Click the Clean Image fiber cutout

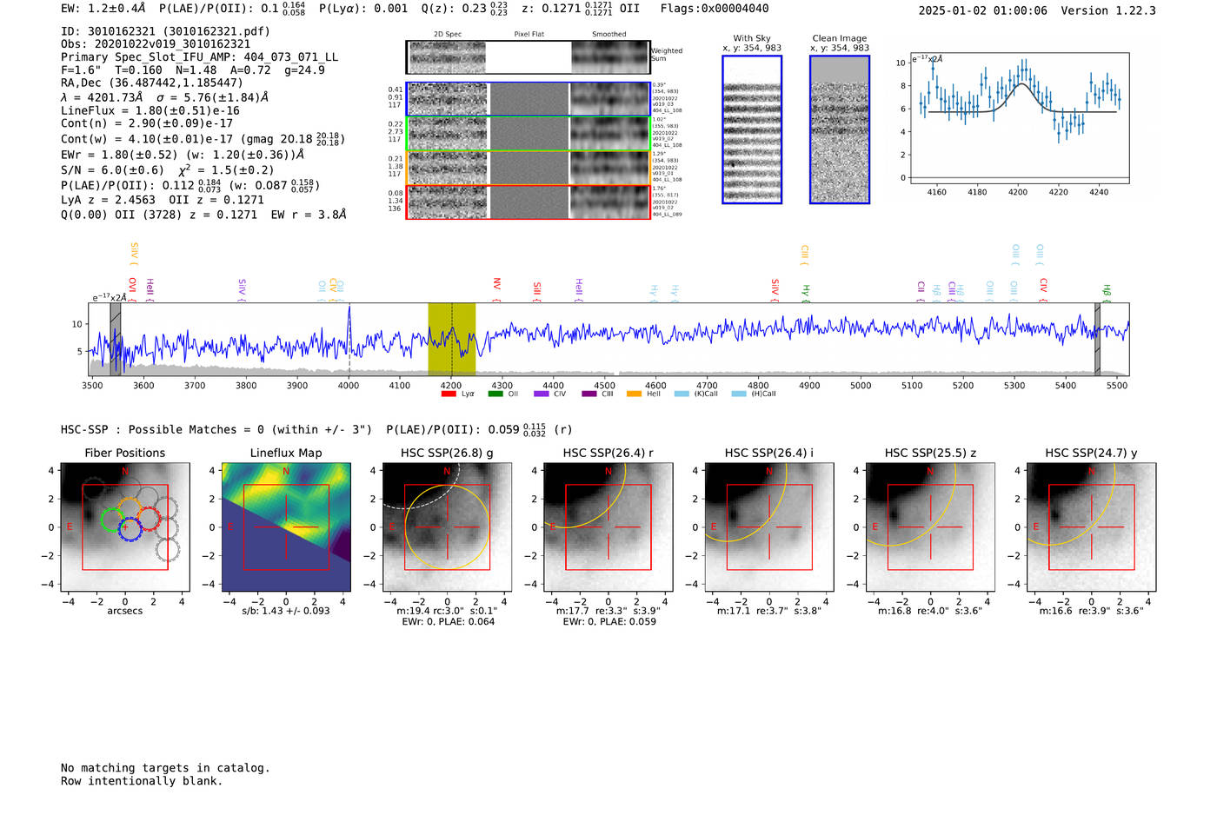coord(840,129)
